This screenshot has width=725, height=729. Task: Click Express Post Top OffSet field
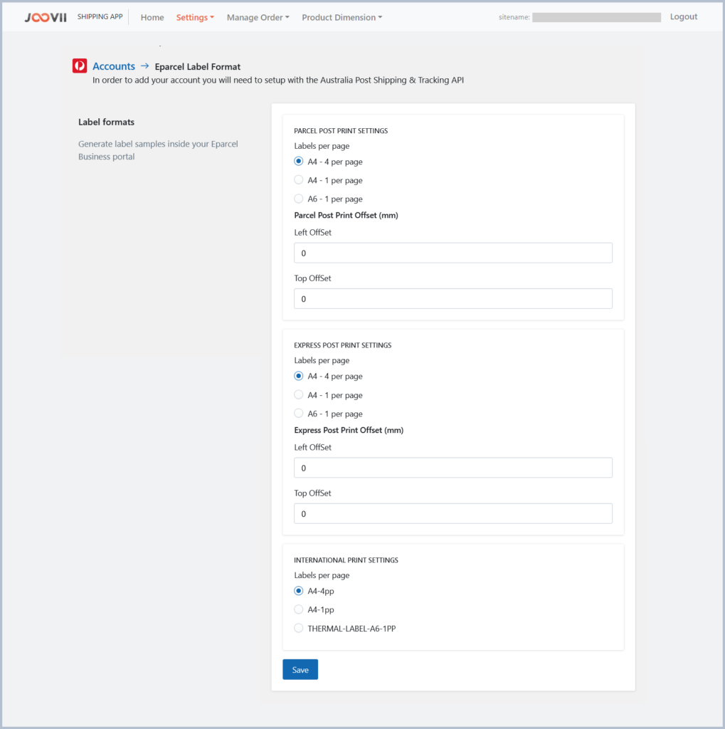tap(453, 513)
